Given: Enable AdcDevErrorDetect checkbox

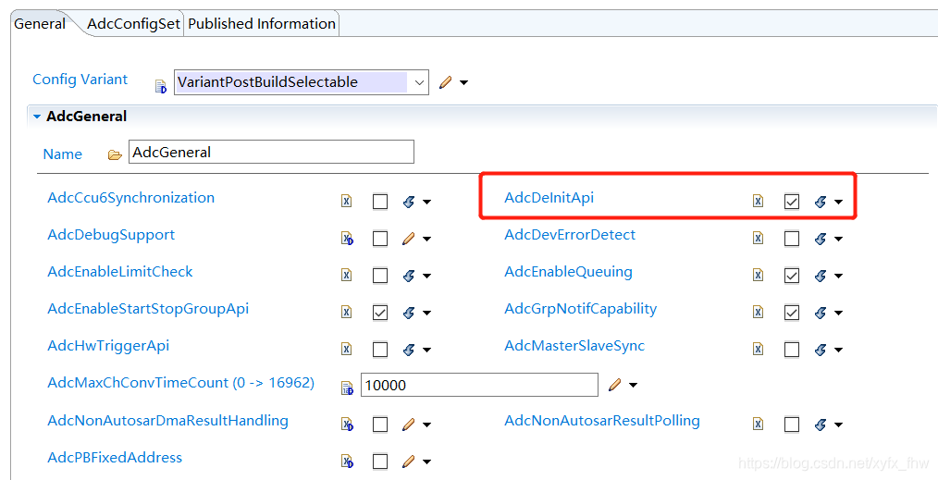Looking at the screenshot, I should [x=792, y=239].
